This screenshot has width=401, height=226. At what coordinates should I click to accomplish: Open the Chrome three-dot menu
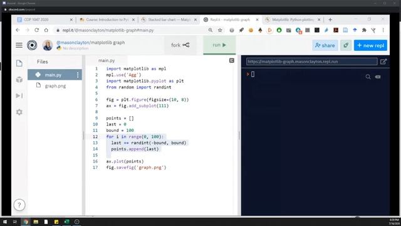[383, 30]
